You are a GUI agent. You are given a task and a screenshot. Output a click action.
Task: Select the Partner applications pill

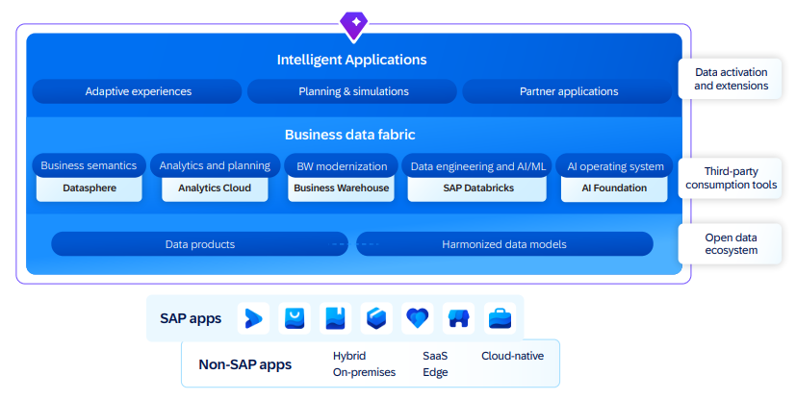click(x=568, y=91)
